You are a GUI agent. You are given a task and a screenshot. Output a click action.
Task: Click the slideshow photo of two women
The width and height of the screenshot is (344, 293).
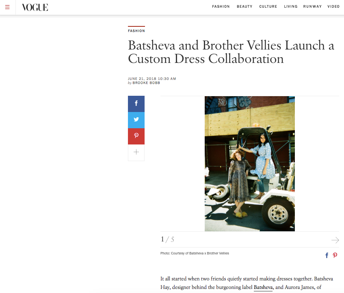pyautogui.click(x=250, y=164)
